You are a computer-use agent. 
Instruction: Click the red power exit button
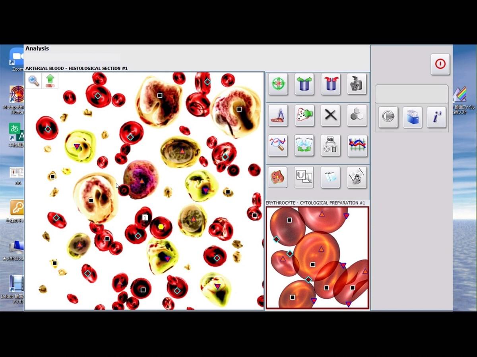point(440,64)
